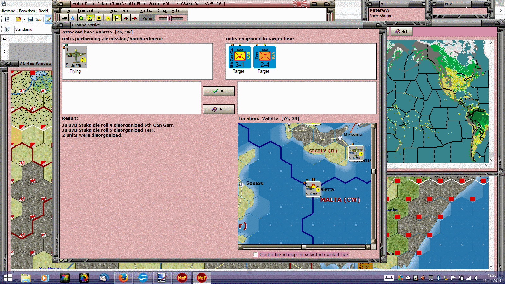Close the S L window

pyautogui.click(x=424, y=4)
